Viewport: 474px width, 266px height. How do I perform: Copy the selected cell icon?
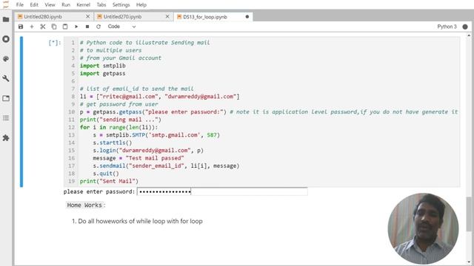click(x=54, y=27)
